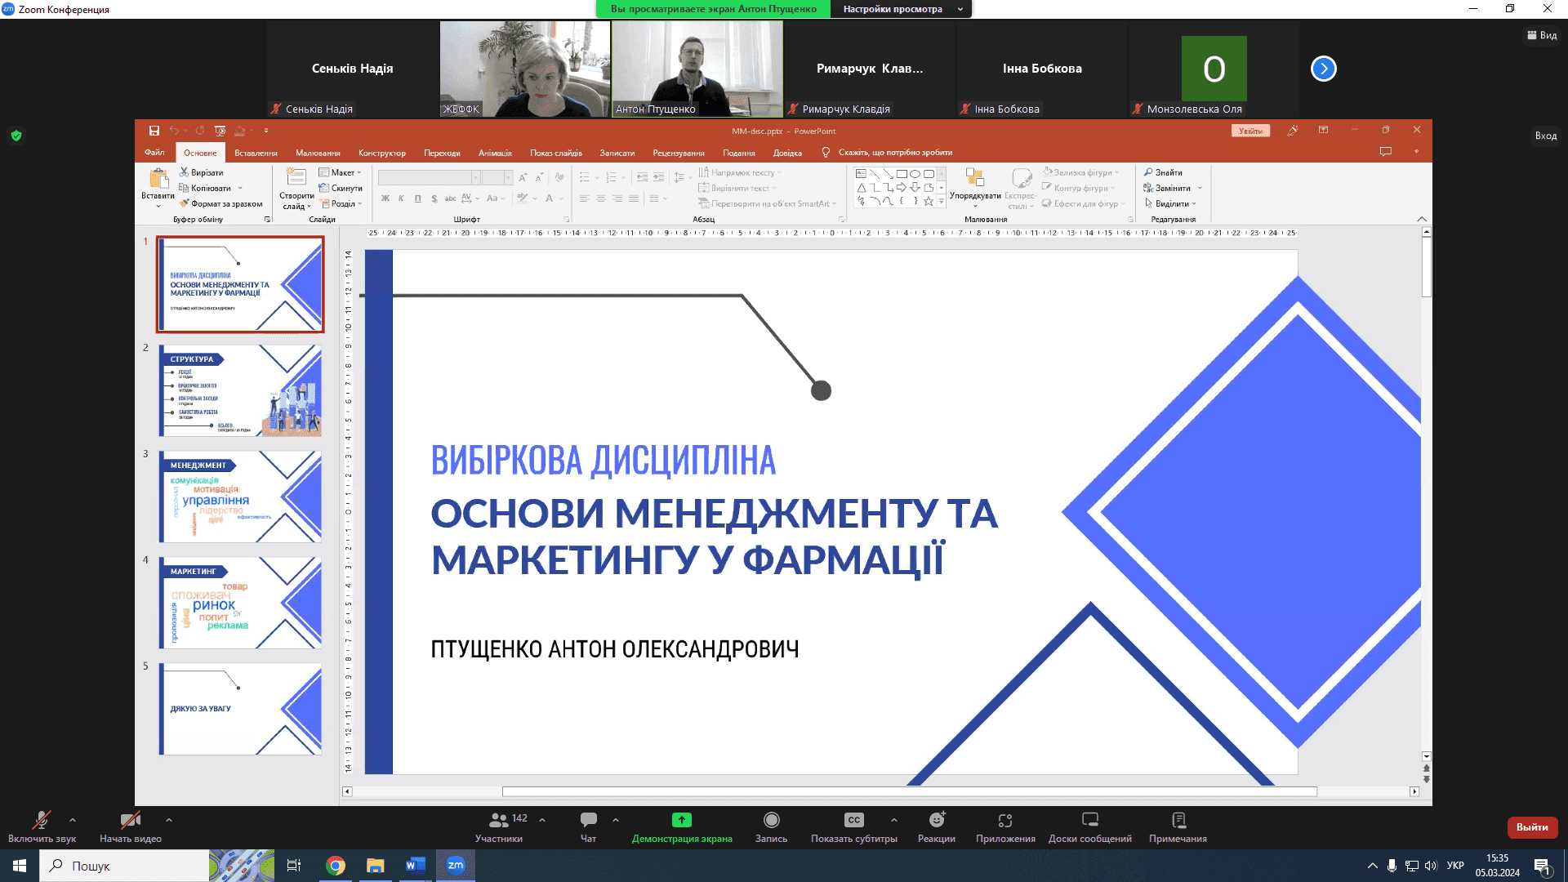Toggle italic К formatting
This screenshot has height=882, width=1568.
(401, 198)
